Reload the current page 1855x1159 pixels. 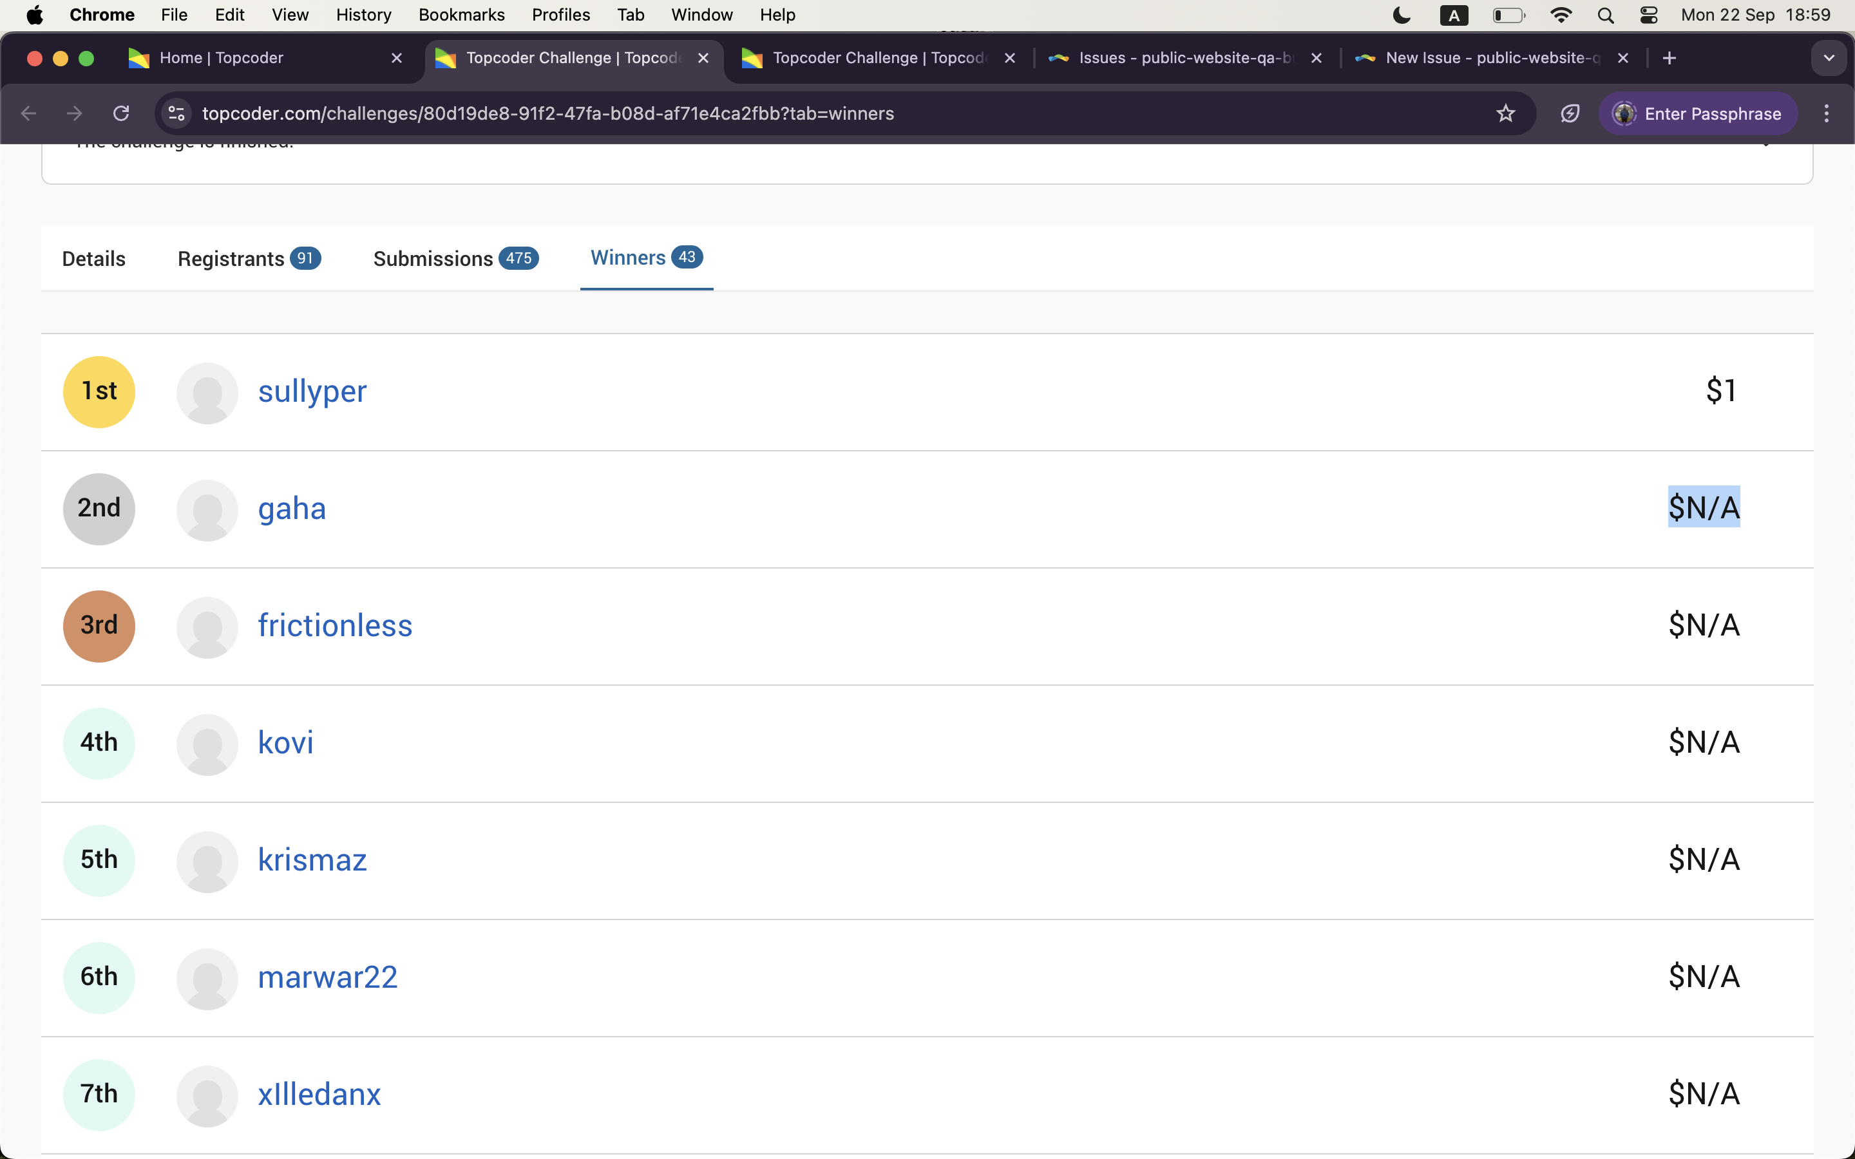pyautogui.click(x=121, y=113)
